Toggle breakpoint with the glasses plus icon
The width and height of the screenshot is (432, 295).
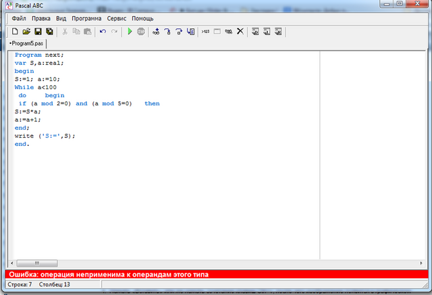pos(156,32)
